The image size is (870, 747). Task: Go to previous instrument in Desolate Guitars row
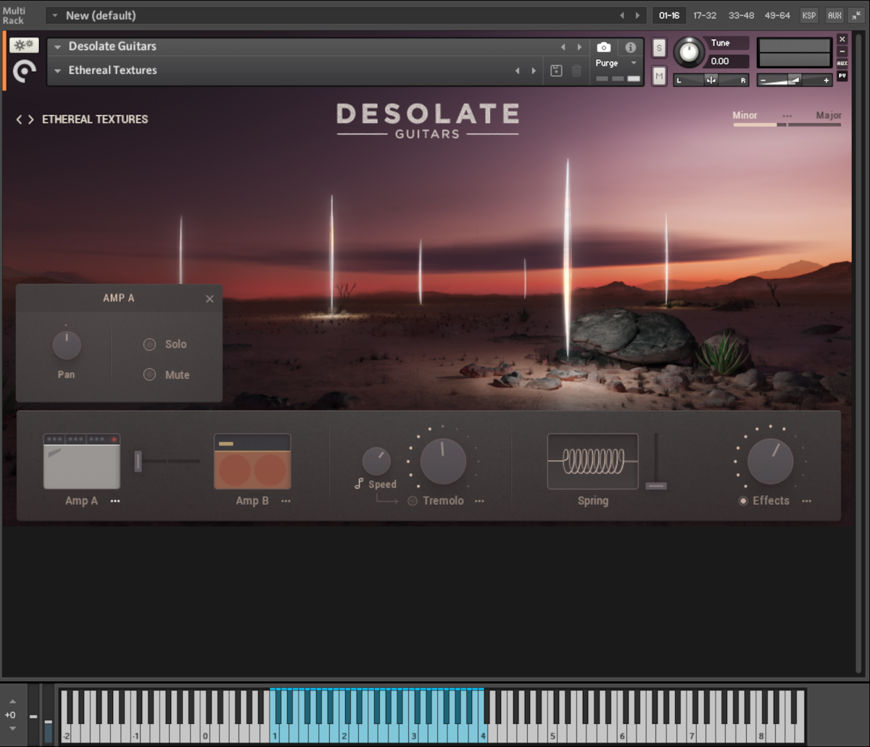tap(563, 47)
